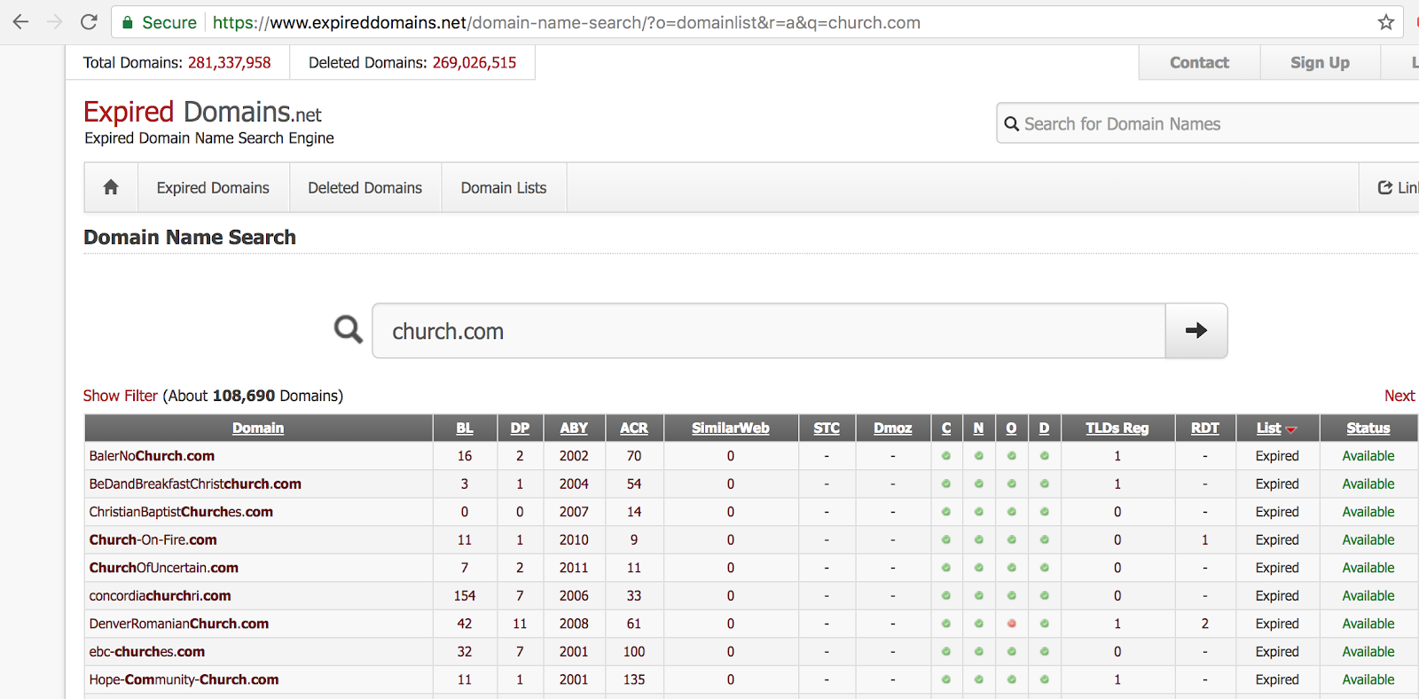The image size is (1419, 699).
Task: Click green D status dot for Church-On-Fire.com
Action: pos(1044,539)
